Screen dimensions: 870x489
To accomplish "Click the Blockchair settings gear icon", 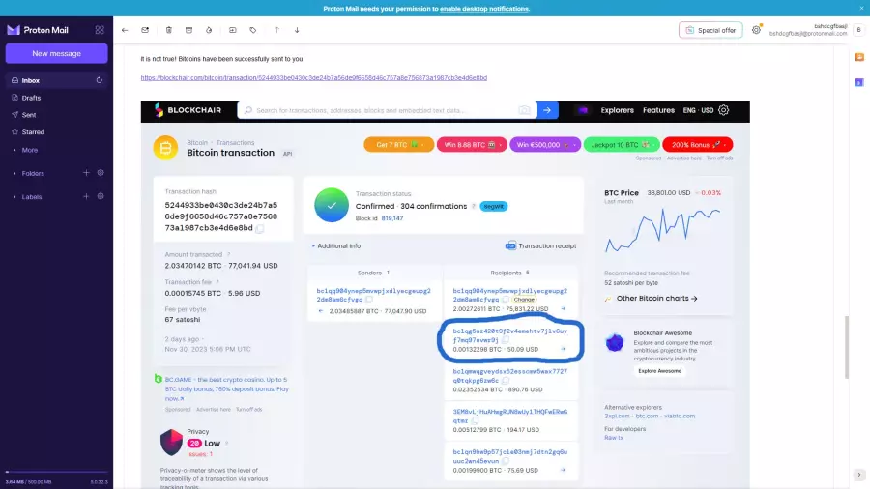I will [x=723, y=110].
